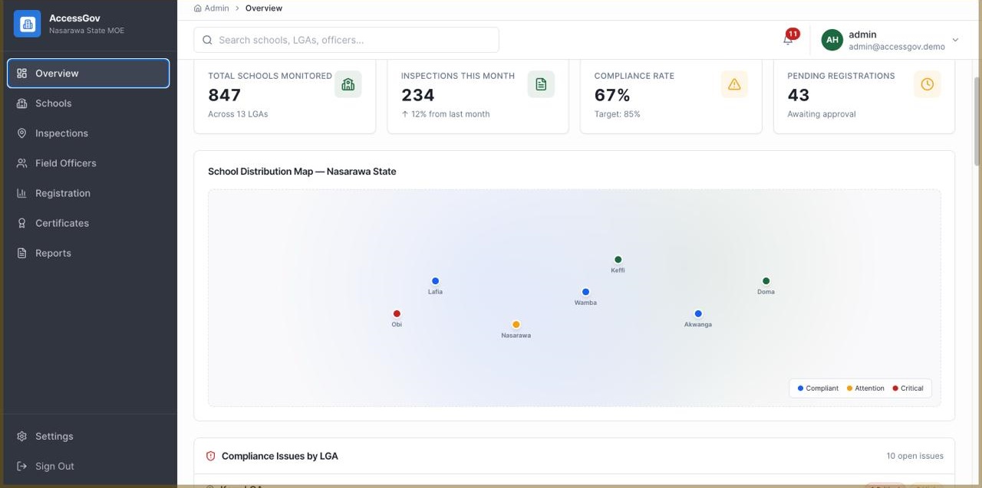Open the Schools sidebar menu item
Viewport: 982px width, 488px height.
pos(88,103)
